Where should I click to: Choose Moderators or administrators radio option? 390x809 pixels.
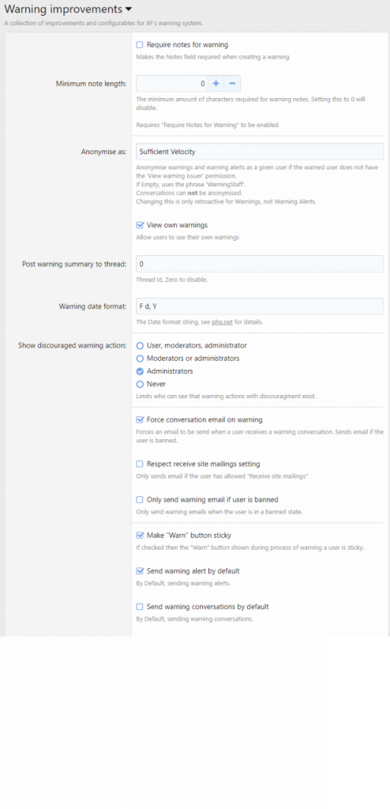coord(140,358)
